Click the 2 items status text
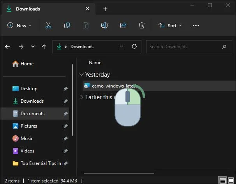The image size is (236, 184). [12, 180]
